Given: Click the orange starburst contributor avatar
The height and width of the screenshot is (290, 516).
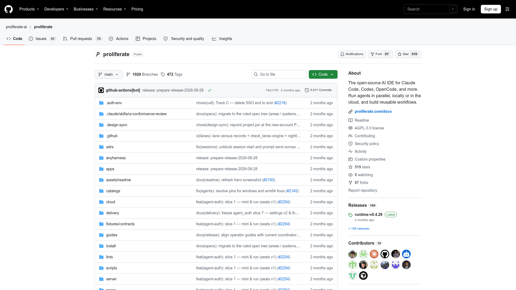Looking at the screenshot, I should pos(374,254).
